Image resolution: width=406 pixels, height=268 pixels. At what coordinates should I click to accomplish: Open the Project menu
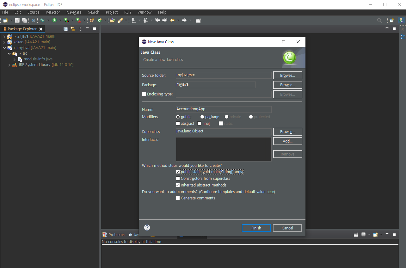(x=112, y=12)
